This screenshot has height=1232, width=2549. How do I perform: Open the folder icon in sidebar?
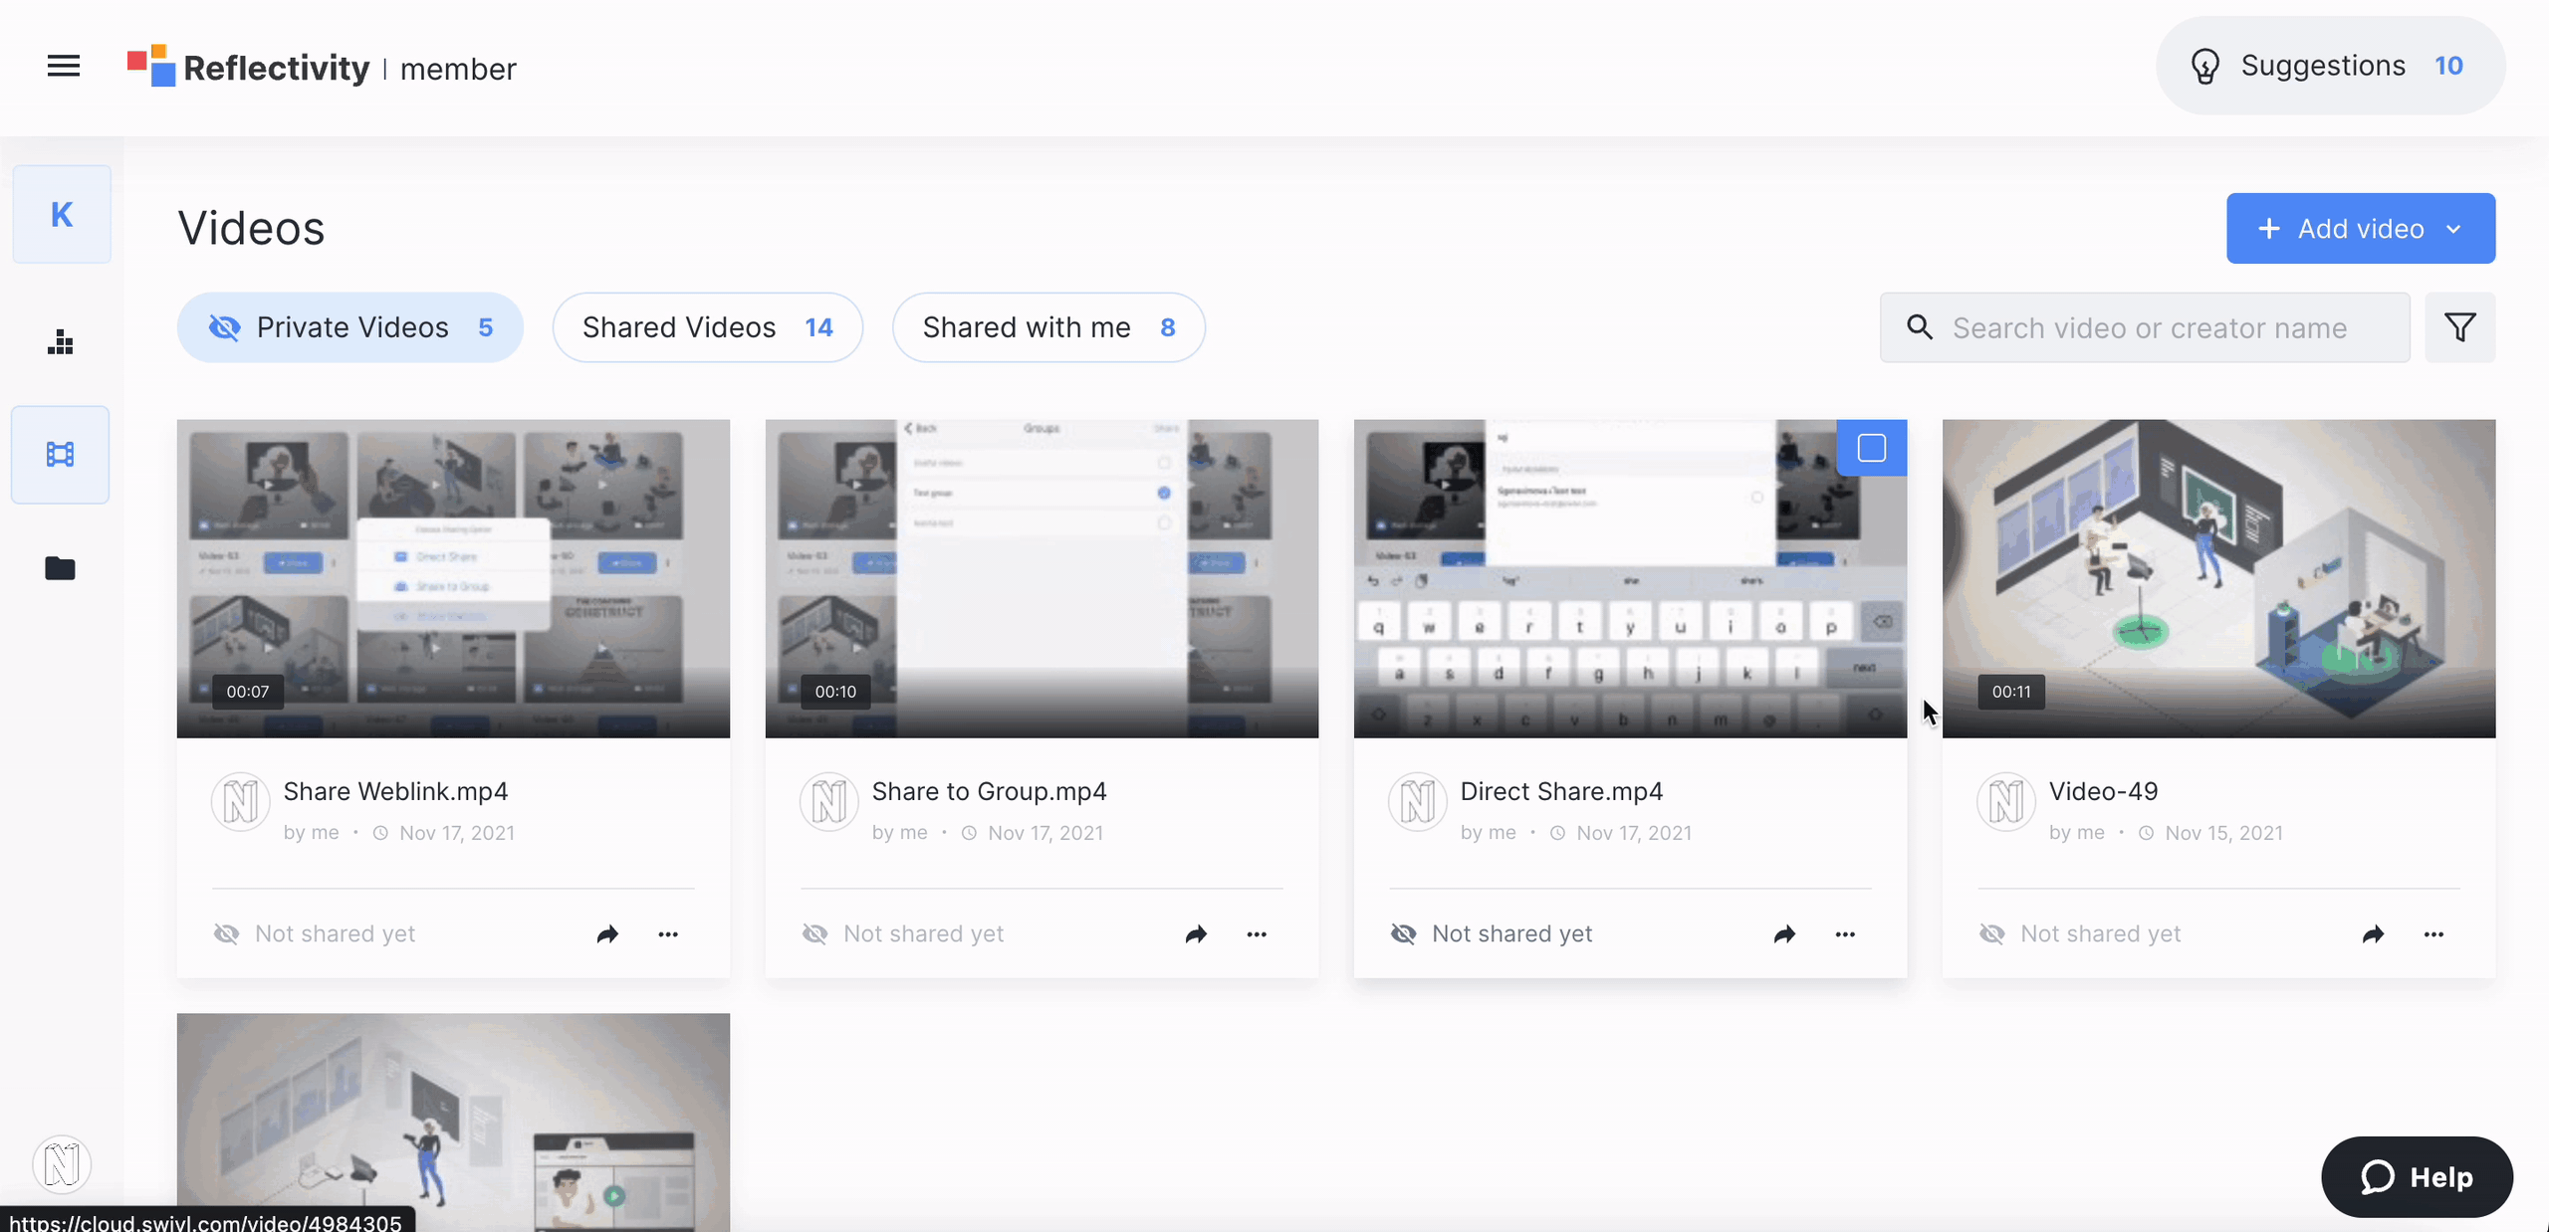(x=61, y=568)
